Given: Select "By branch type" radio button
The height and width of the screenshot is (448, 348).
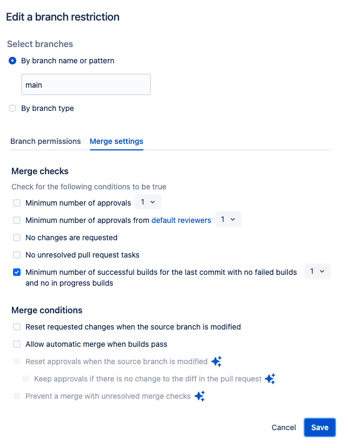Looking at the screenshot, I should (x=12, y=108).
